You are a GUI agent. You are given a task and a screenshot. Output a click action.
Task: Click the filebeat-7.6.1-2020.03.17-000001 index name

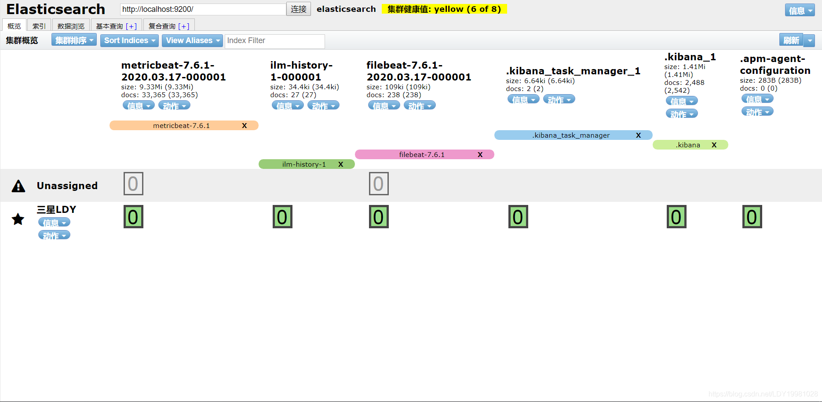point(419,71)
